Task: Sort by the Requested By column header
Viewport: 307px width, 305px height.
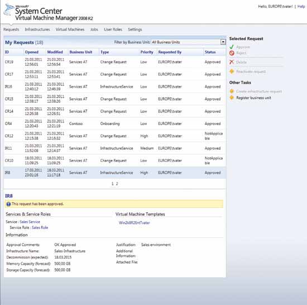Action: point(170,52)
